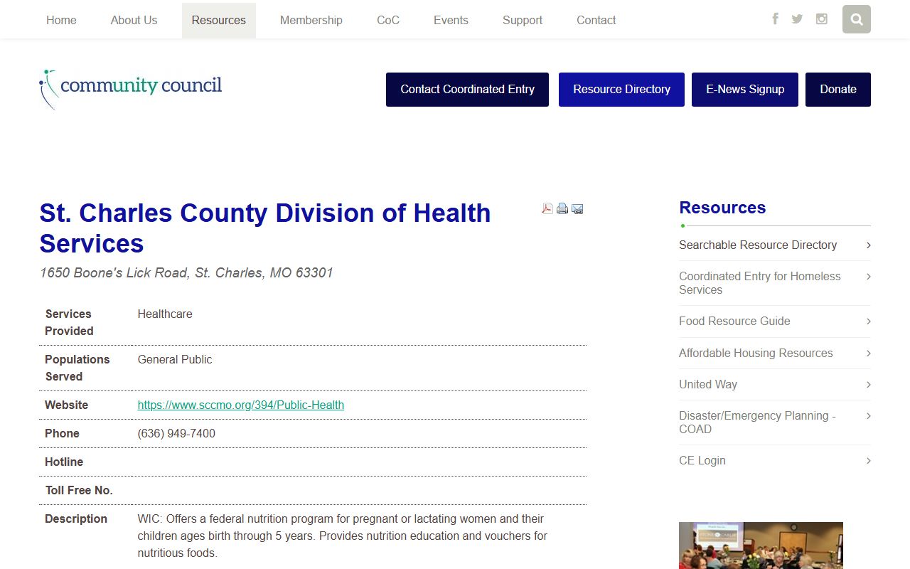Image resolution: width=910 pixels, height=569 pixels.
Task: Open the Contact menu item
Action: click(x=596, y=20)
